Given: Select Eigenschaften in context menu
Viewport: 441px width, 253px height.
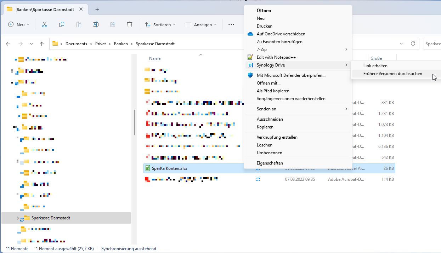Looking at the screenshot, I should pos(270,163).
